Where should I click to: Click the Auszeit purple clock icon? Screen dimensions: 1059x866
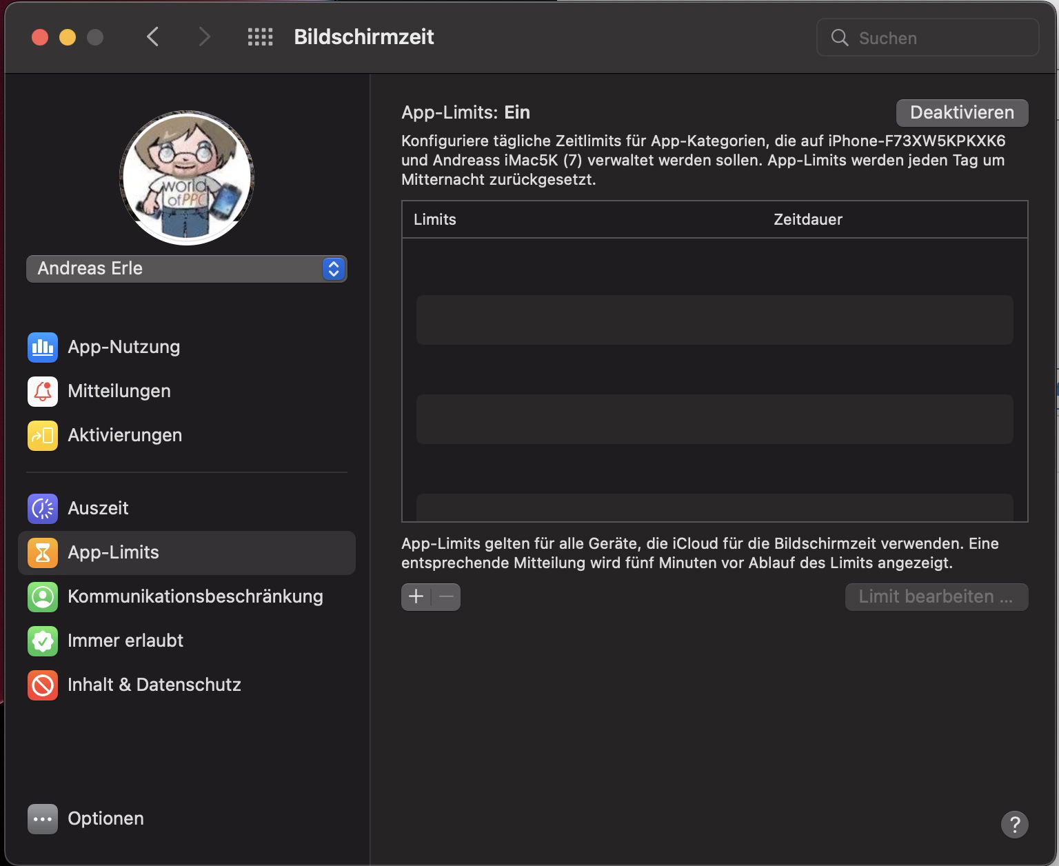[x=43, y=508]
